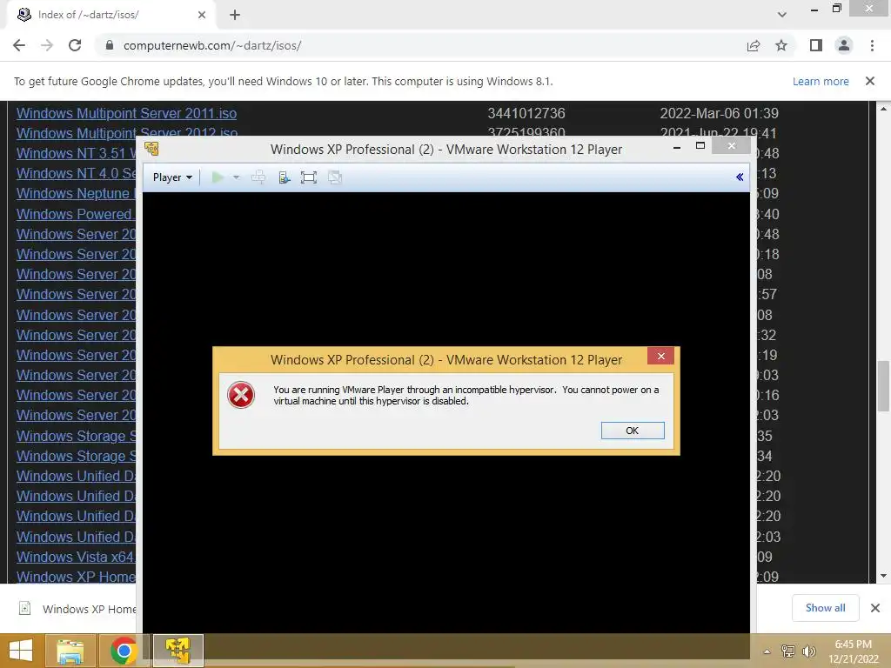891x668 pixels.
Task: Click the downloaded Windows XP Home file icon
Action: [x=24, y=608]
